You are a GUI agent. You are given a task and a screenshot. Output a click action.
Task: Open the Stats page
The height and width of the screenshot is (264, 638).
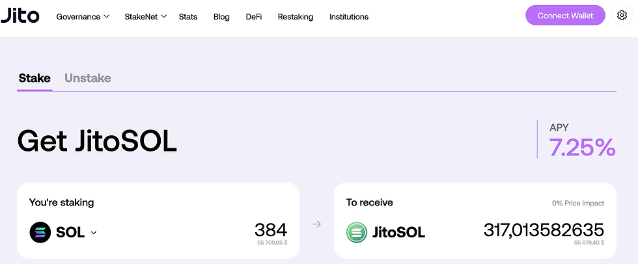[x=188, y=17]
